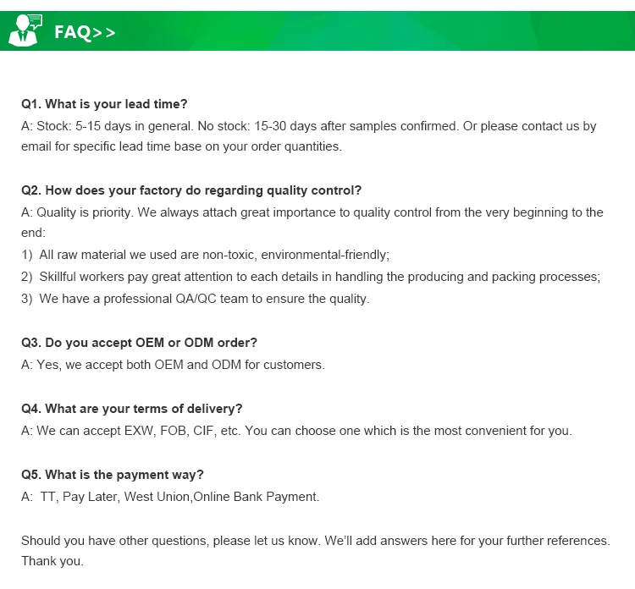Click the answer accepting OEM and ODM
This screenshot has width=635, height=589.
[x=173, y=365]
